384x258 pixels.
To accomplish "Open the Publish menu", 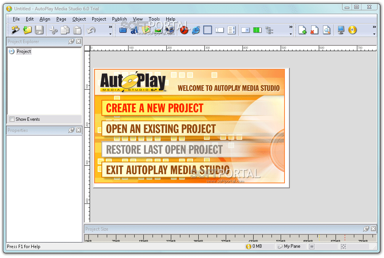I will [119, 19].
